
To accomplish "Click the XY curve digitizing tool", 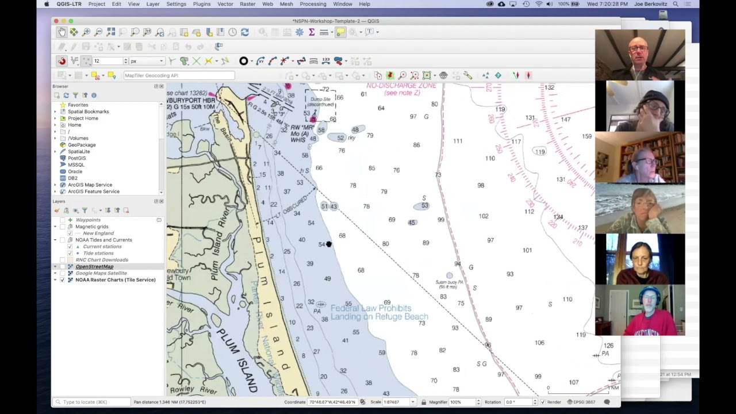I will click(260, 61).
